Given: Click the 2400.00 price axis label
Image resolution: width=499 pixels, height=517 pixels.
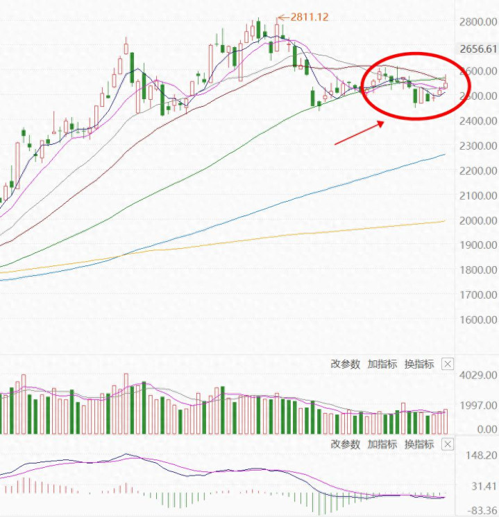Looking at the screenshot, I should tap(478, 121).
